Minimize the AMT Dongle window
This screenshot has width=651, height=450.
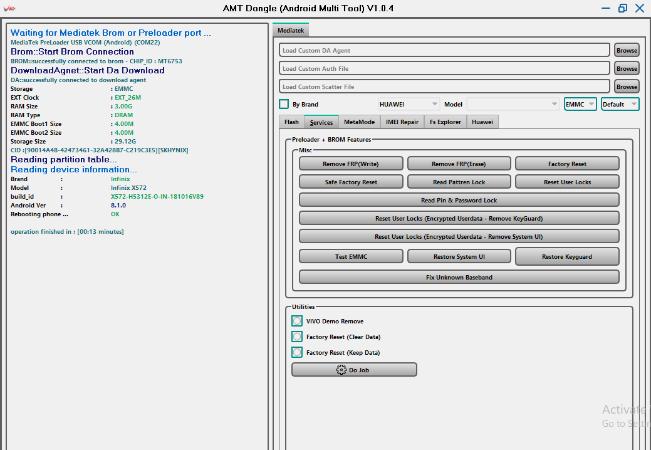(x=605, y=8)
